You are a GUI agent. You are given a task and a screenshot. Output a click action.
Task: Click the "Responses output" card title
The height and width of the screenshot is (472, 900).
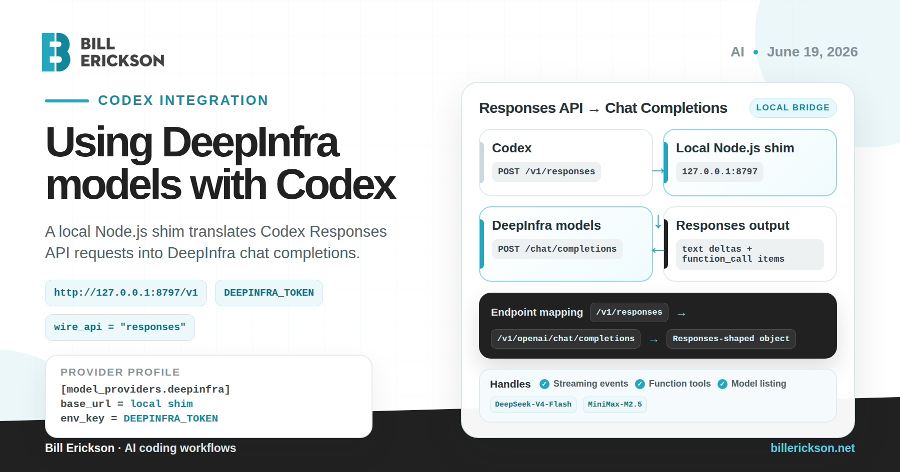(732, 225)
